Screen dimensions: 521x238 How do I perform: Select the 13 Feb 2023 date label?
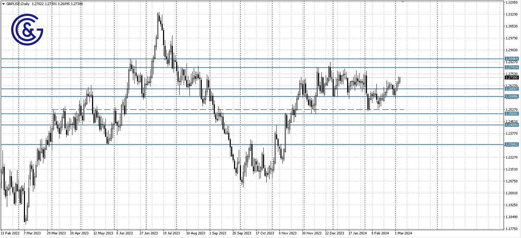pyautogui.click(x=11, y=233)
